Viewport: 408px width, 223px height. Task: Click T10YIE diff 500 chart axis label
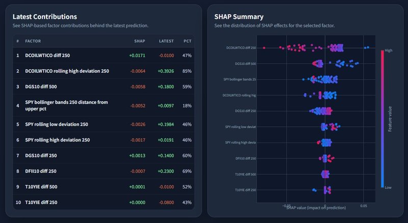245,175
